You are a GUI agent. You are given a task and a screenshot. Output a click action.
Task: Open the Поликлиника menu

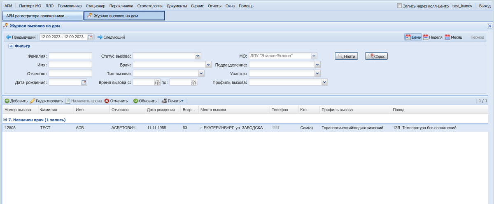[69, 6]
